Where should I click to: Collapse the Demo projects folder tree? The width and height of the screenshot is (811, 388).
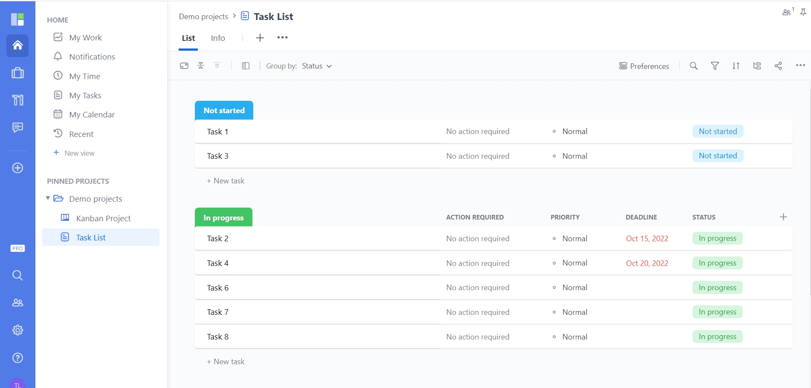(48, 198)
